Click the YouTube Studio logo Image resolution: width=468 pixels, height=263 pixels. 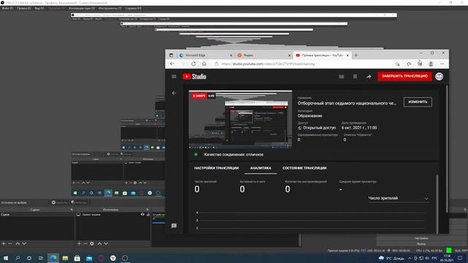click(x=195, y=77)
